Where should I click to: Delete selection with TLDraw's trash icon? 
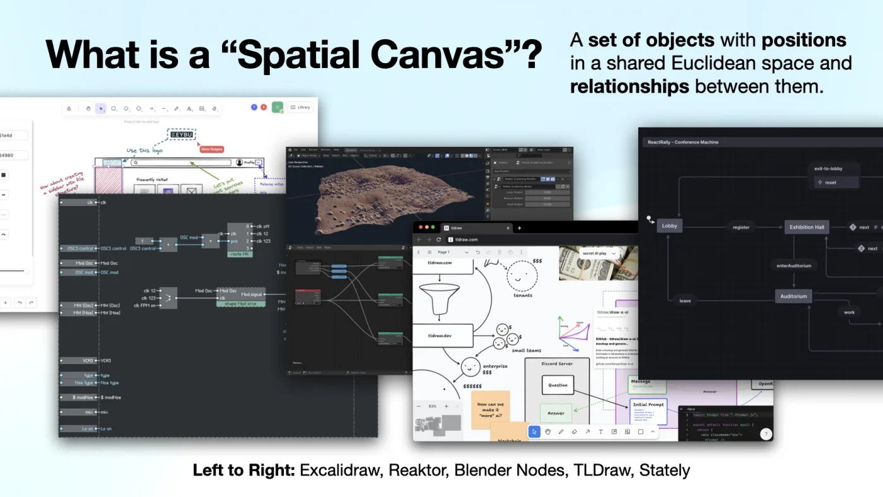click(499, 252)
